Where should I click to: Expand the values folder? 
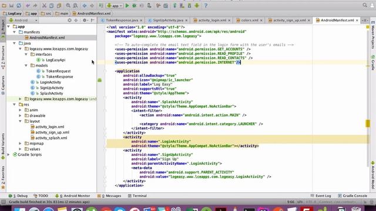[20, 149]
